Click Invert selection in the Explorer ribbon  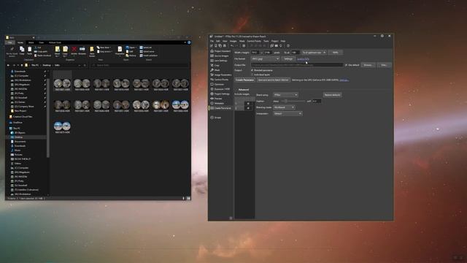point(149,56)
